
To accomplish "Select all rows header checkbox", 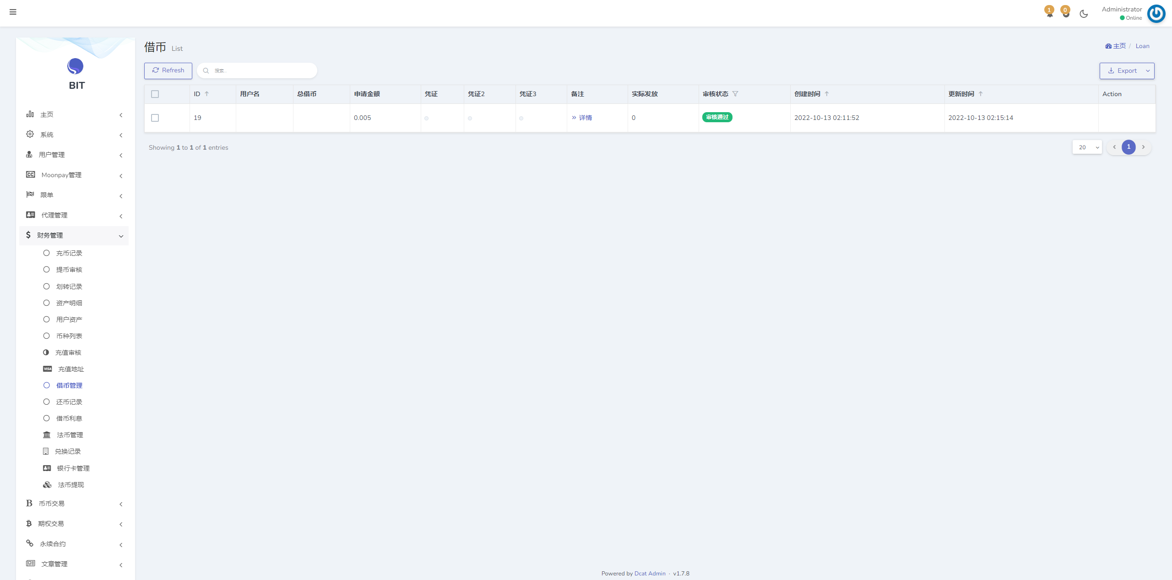I will click(155, 94).
